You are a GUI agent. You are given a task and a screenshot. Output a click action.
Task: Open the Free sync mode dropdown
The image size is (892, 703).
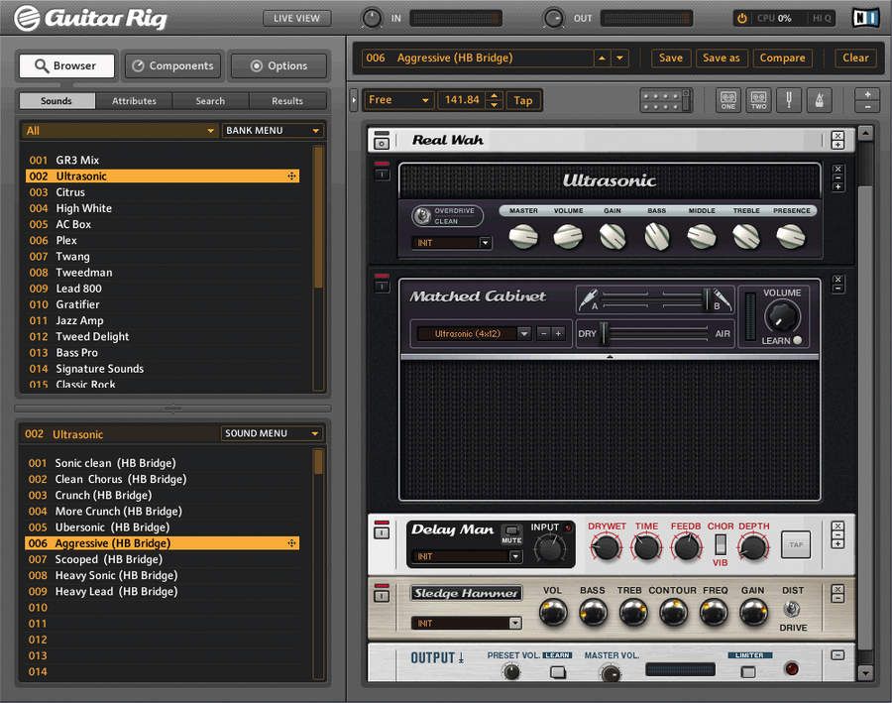(397, 100)
